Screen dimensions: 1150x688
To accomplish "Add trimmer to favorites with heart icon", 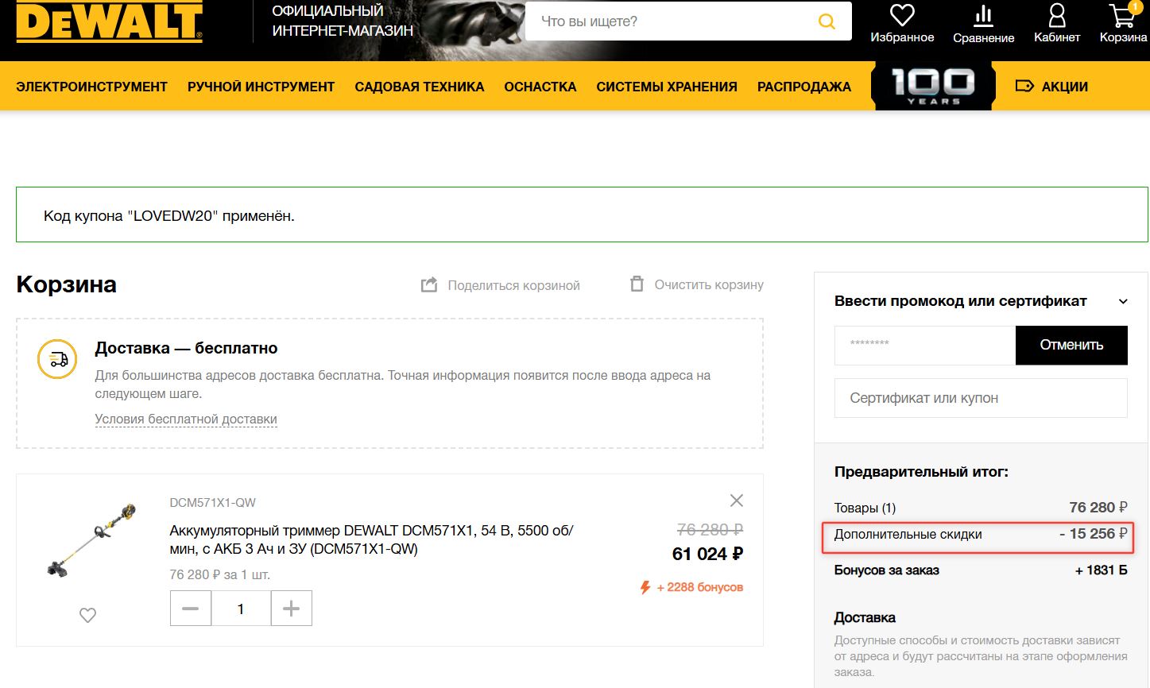I will point(87,615).
